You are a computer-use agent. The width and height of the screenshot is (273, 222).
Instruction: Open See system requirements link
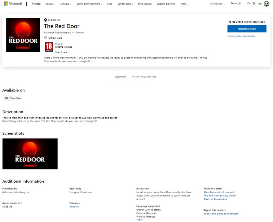click(x=242, y=36)
